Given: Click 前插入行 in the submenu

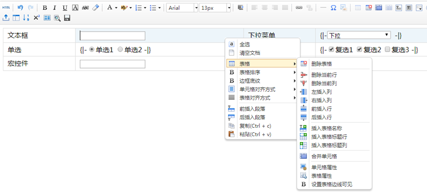Looking at the screenshot, I should [x=334, y=109].
